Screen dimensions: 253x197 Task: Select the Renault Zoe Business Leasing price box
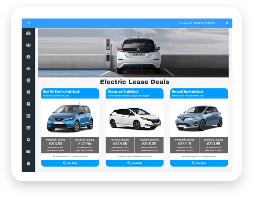point(214,145)
